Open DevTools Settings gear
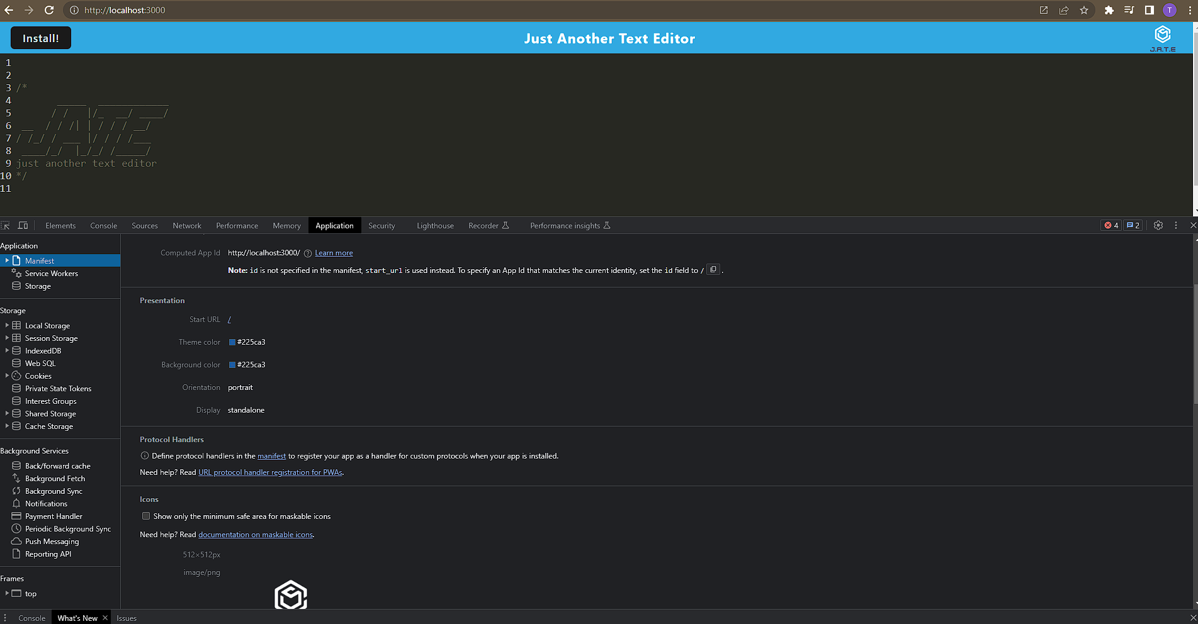This screenshot has width=1198, height=624. [1158, 225]
